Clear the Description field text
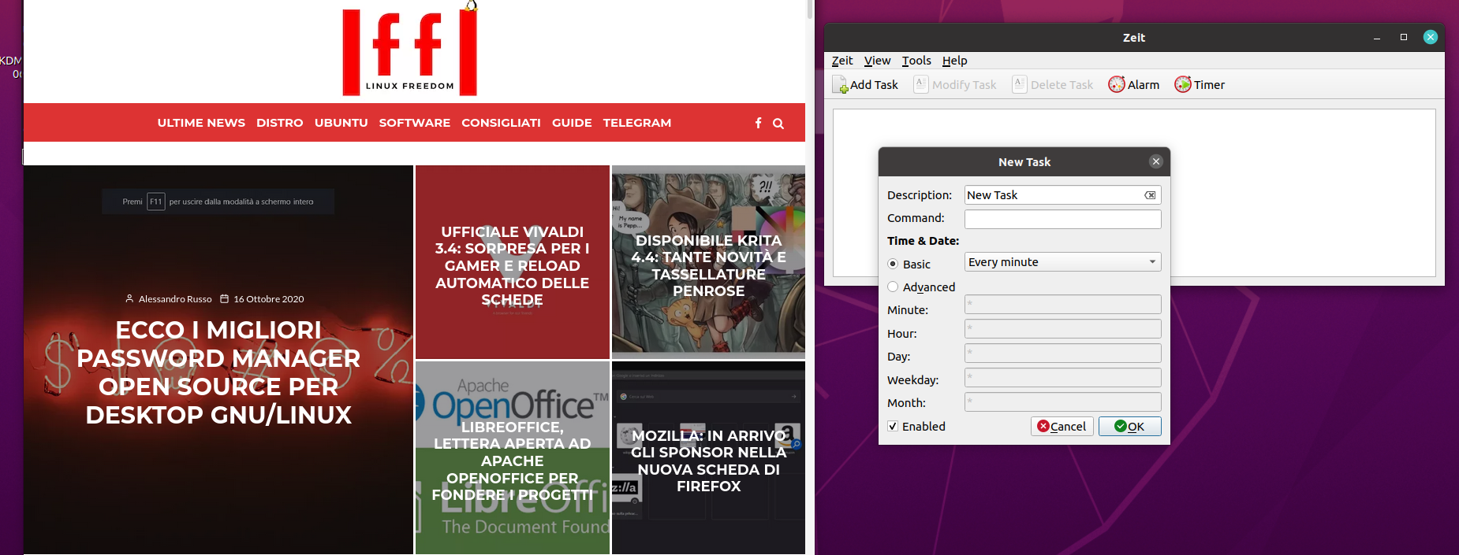 click(1150, 195)
